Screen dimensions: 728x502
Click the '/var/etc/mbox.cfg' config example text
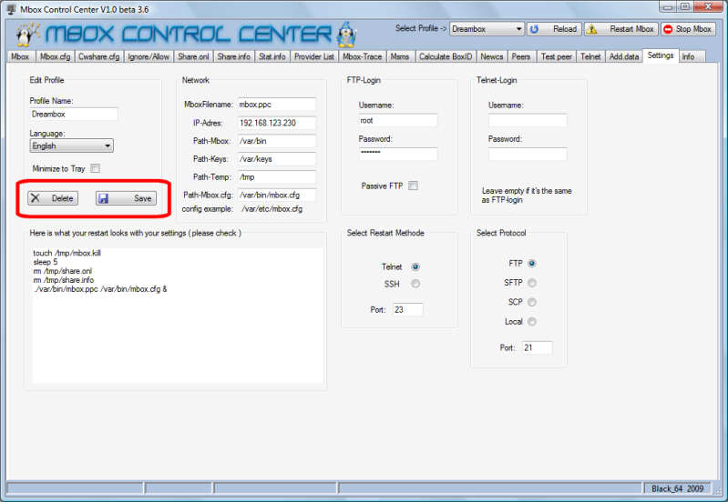272,209
